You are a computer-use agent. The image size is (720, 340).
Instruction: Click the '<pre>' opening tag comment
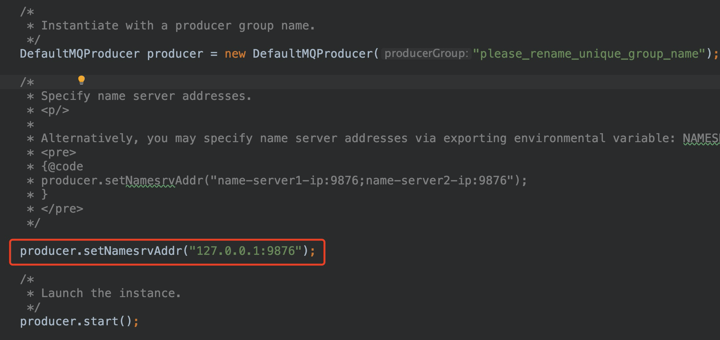[x=59, y=152]
